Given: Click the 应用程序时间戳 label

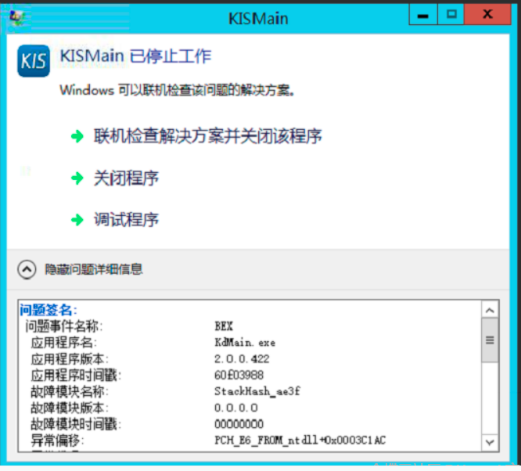Looking at the screenshot, I should 76,376.
